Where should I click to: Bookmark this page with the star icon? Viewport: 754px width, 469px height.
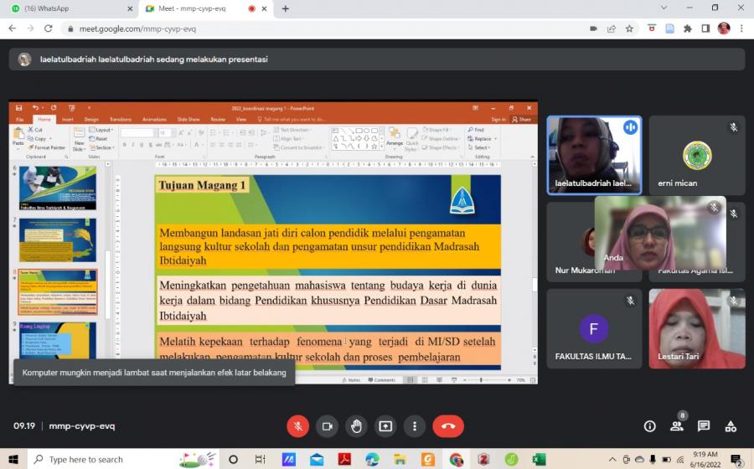point(651,28)
